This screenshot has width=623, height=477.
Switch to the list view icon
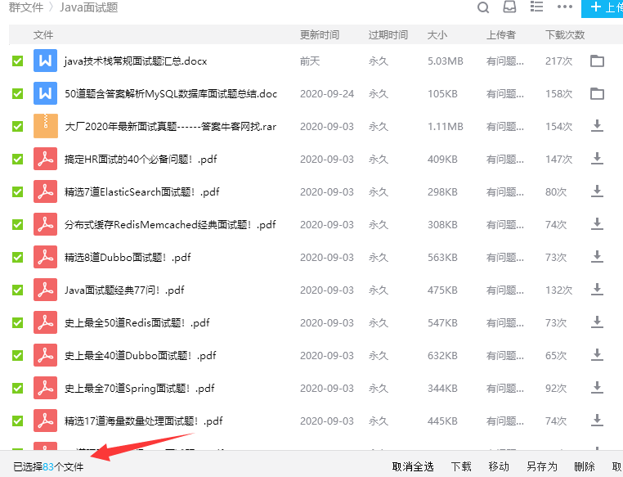point(536,7)
